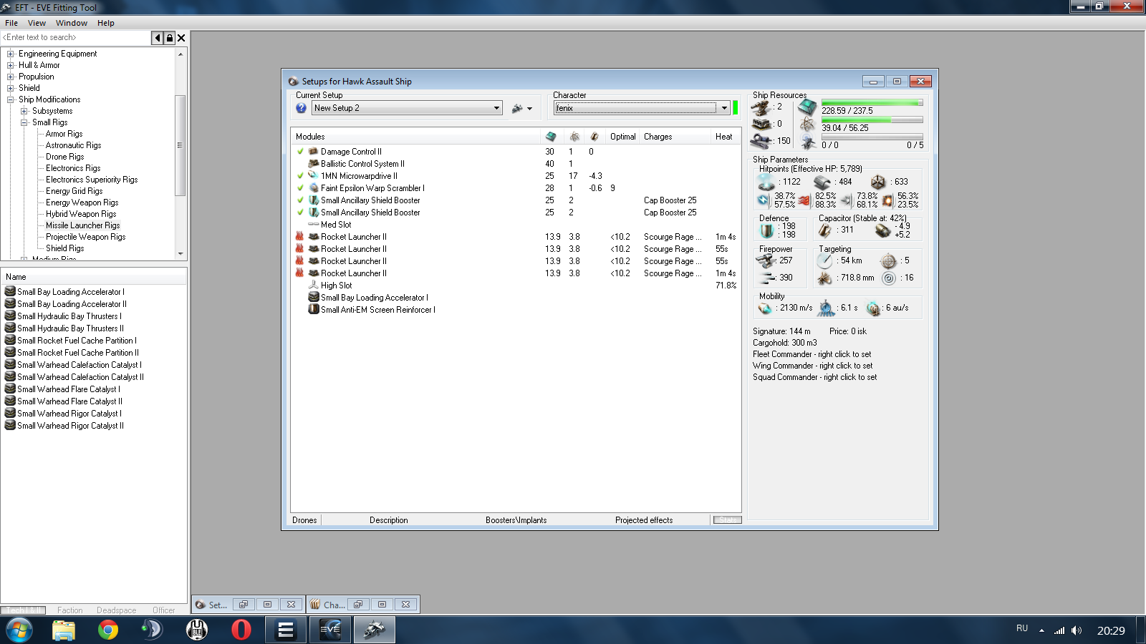Select the Faction filter button
The height and width of the screenshot is (644, 1146).
[70, 610]
